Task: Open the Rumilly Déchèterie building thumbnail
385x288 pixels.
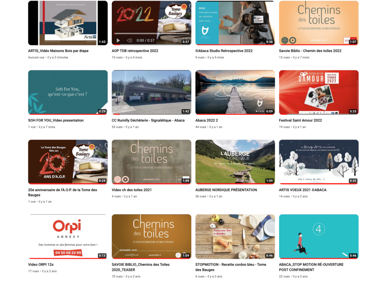Action: click(x=152, y=92)
